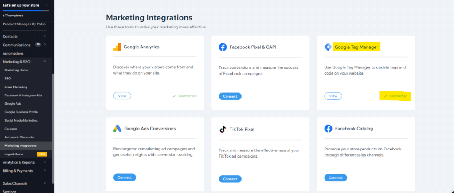Image resolution: width=454 pixels, height=193 pixels.
Task: Open Settings at the sidebar bottom
Action: (10, 191)
